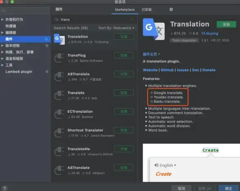Install the TransPlug plugin

[x=124, y=55]
